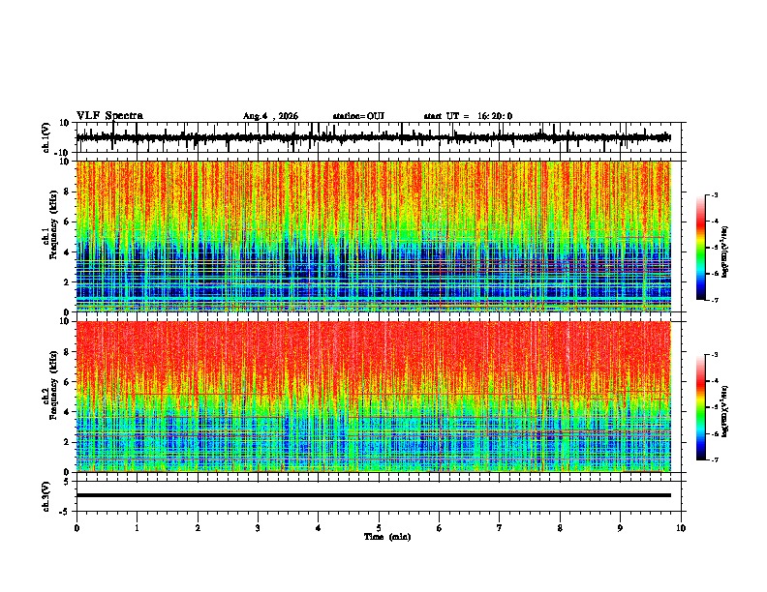
Task: Click the ch.1 color scale bar
Action: tap(701, 248)
